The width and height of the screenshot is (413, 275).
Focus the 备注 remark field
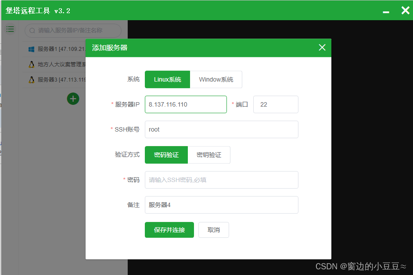(x=222, y=205)
